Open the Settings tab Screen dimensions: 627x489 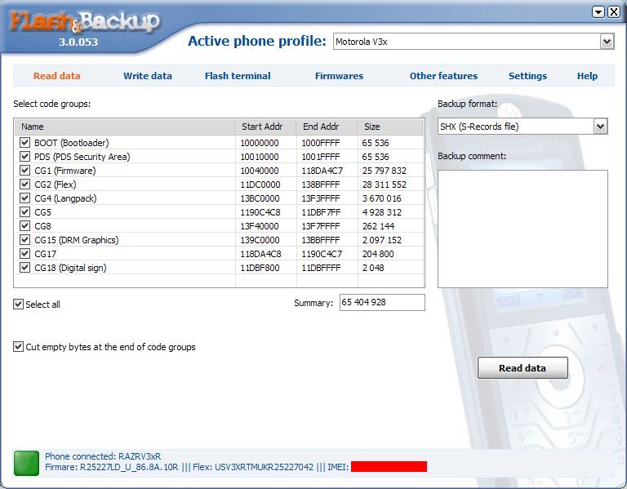pos(527,76)
